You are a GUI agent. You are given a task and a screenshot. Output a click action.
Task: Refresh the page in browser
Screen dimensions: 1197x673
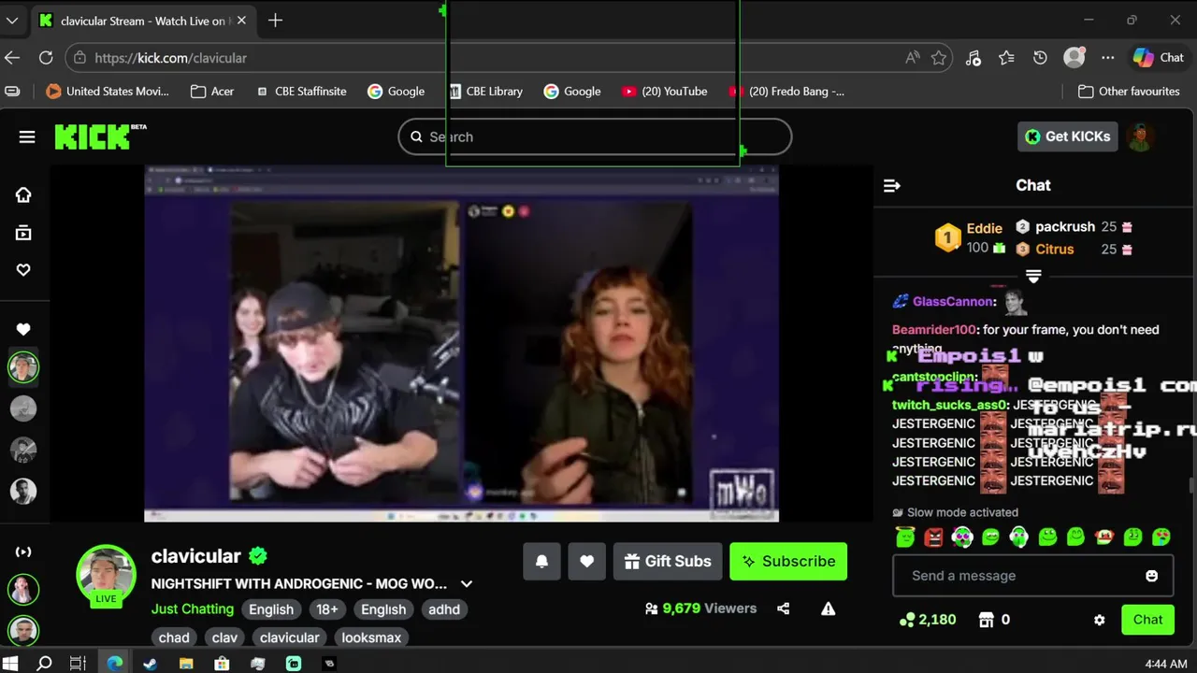46,58
